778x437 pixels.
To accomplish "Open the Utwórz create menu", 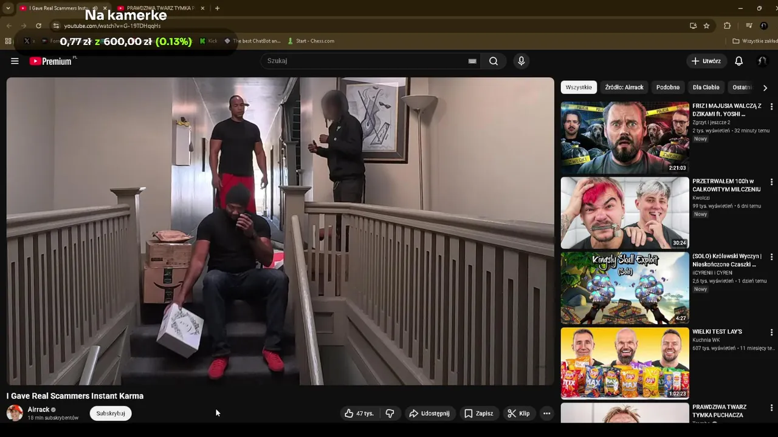I will (x=706, y=61).
